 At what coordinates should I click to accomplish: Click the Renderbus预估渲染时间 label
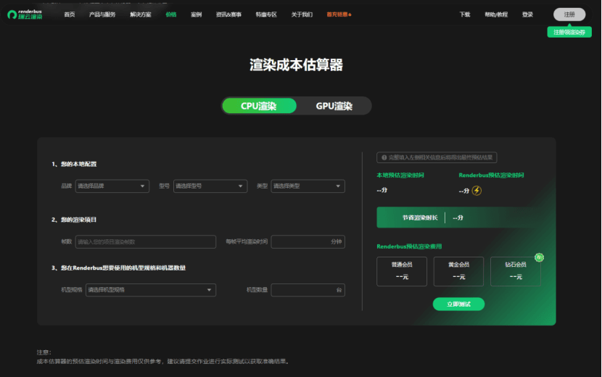pos(491,175)
